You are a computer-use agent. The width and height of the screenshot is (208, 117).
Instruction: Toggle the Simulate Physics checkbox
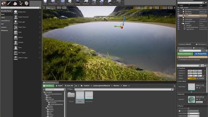(188, 108)
